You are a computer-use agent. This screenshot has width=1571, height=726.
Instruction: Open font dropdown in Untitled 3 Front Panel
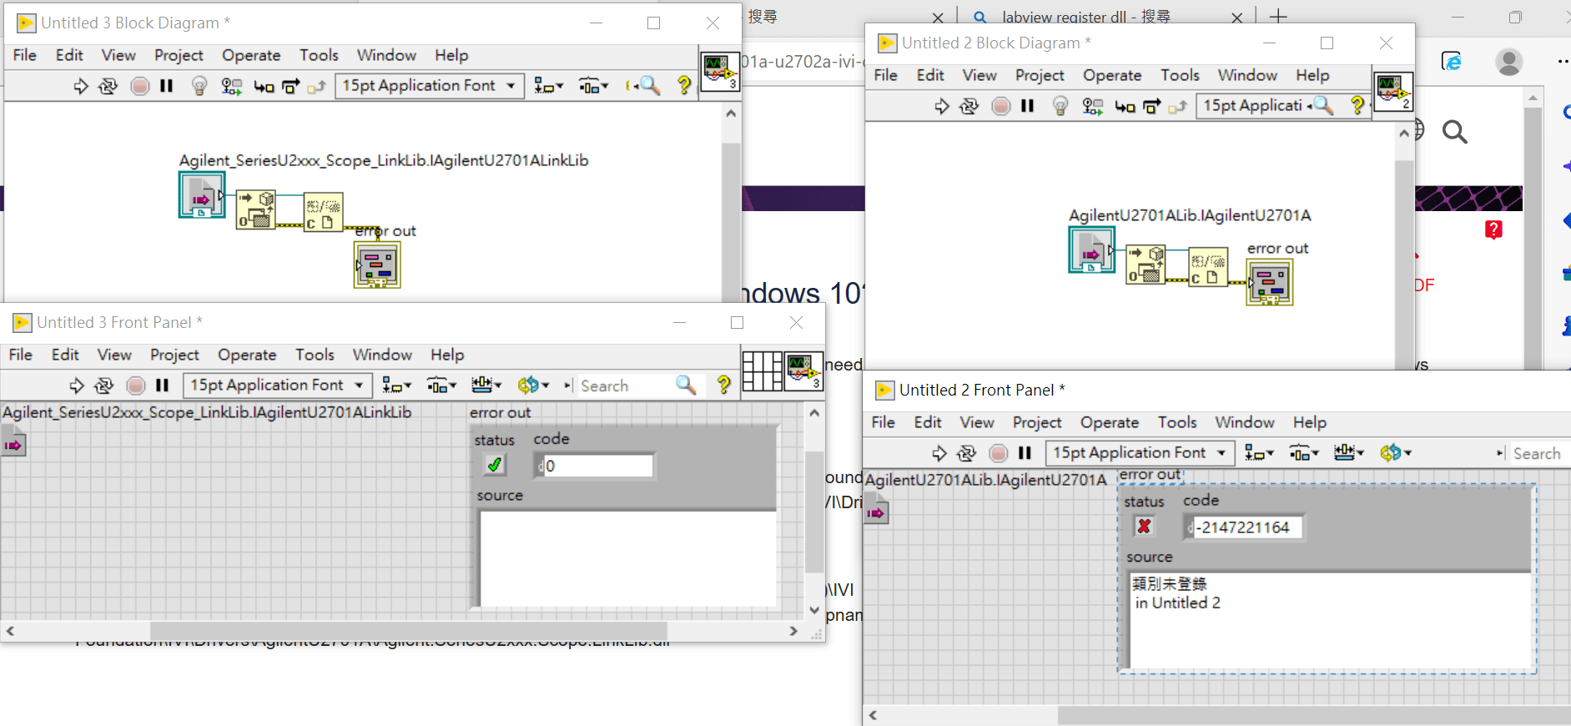coord(277,385)
